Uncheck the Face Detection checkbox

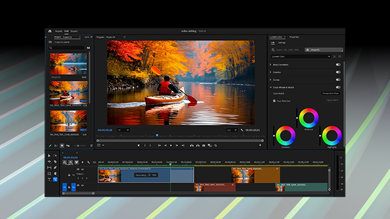point(274,101)
